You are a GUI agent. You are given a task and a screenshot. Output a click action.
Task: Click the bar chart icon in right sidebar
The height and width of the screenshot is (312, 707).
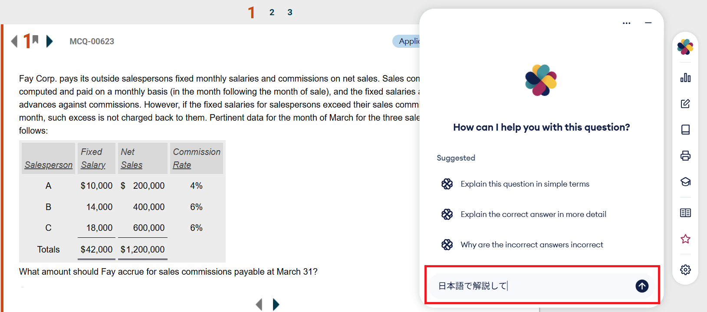click(685, 78)
